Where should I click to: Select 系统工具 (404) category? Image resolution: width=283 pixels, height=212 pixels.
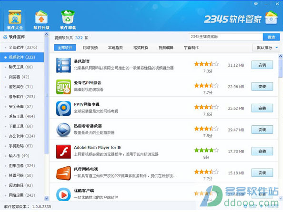point(22,116)
